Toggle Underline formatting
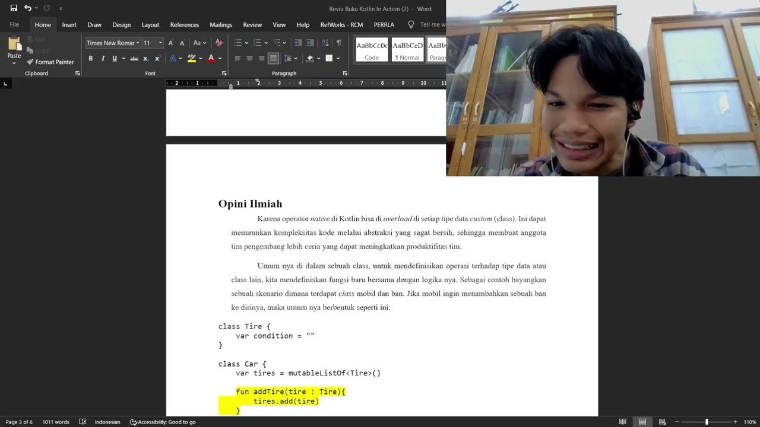Viewport: 760px width, 427px height. 115,58
